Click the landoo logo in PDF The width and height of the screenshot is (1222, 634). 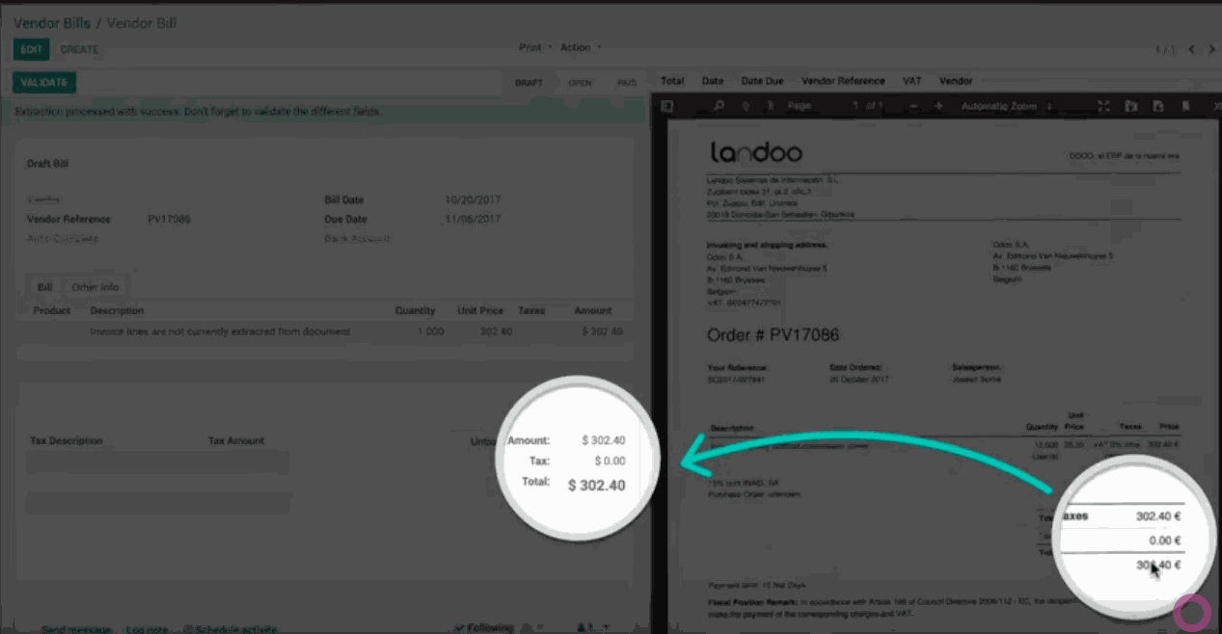coord(756,152)
